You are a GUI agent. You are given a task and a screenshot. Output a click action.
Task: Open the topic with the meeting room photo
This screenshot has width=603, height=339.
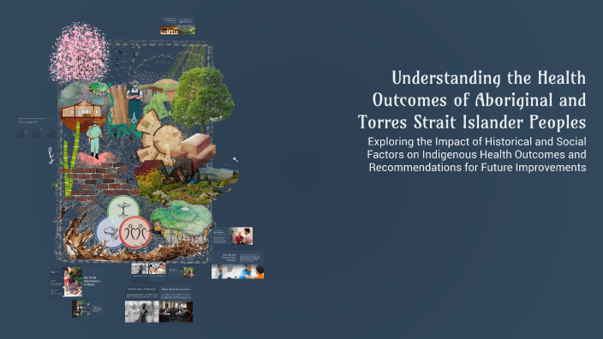click(176, 304)
